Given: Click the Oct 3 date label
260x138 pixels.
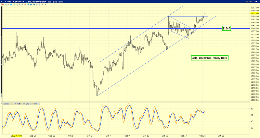Looking at the screenshot, I should point(90,136).
